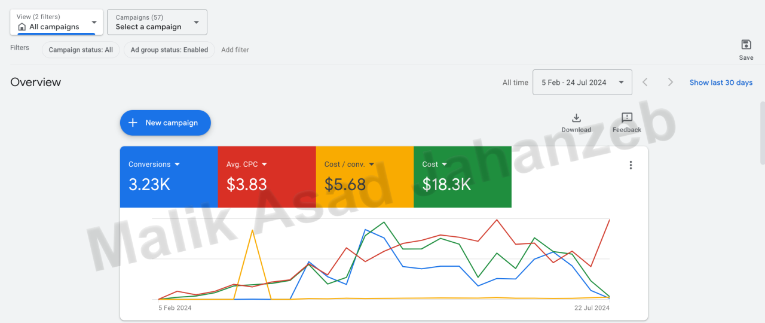Edit the Ad group status: Enabled filter
The height and width of the screenshot is (323, 765).
(x=169, y=50)
